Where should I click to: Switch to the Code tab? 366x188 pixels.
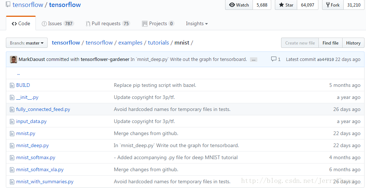[21, 23]
